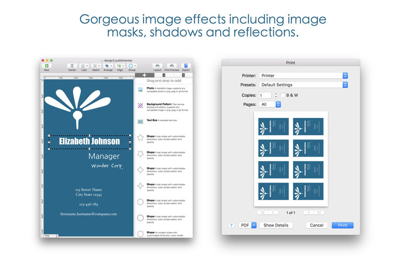418x261 pixels.
Task: Open the Match dropdown arrow
Action: 99,66
